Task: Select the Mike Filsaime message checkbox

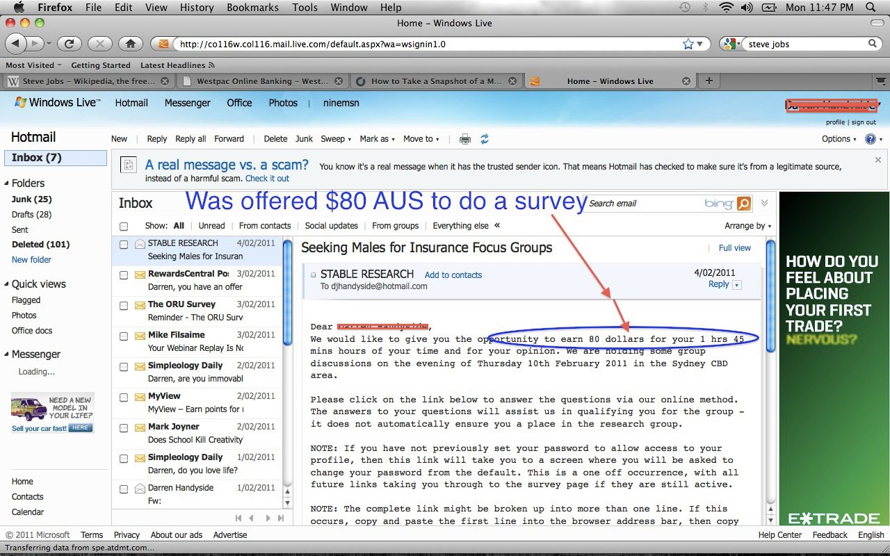Action: pos(124,336)
